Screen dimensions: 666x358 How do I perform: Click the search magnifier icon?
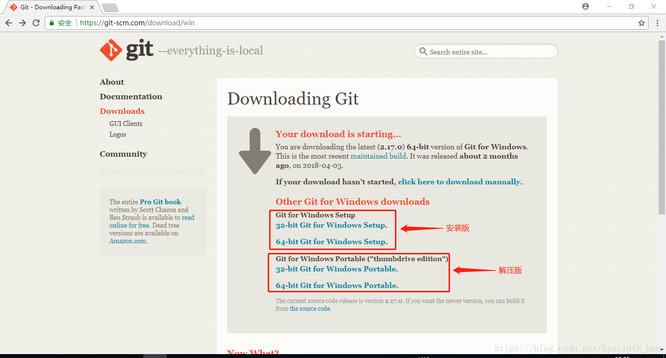(x=423, y=52)
